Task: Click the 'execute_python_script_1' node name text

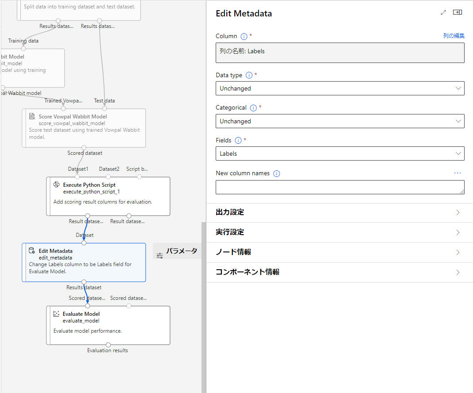Action: click(91, 192)
